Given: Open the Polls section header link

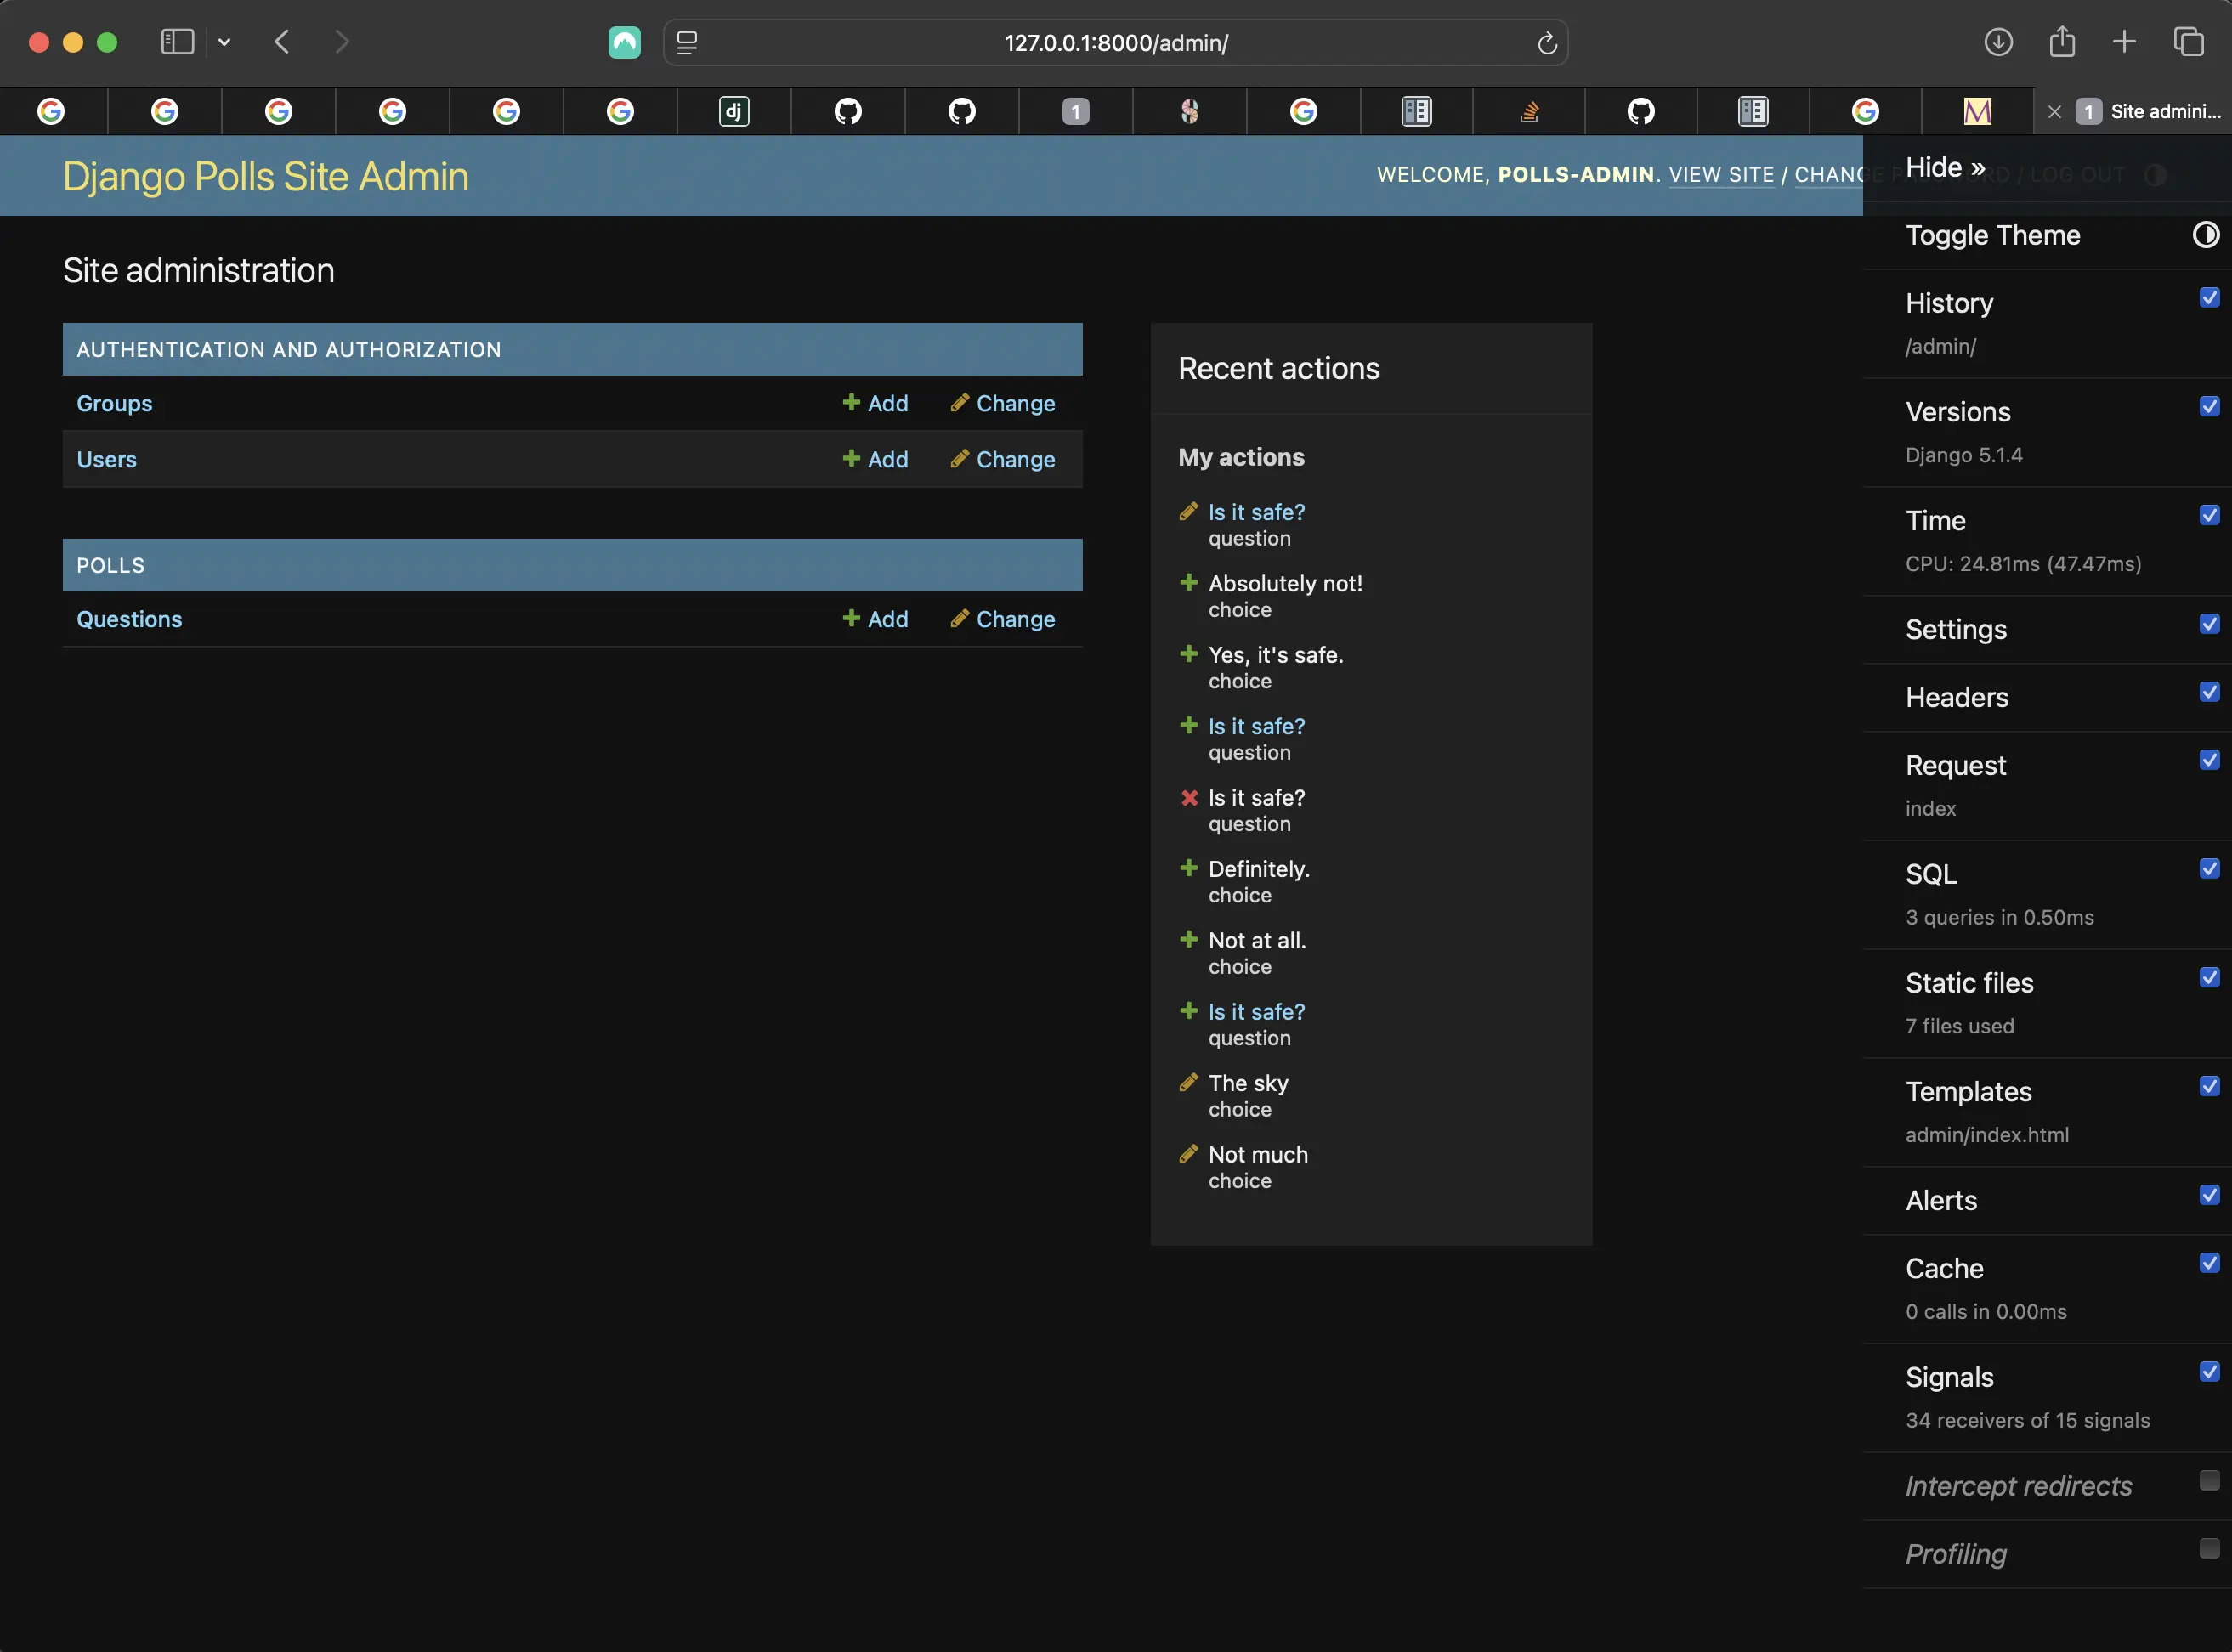Looking at the screenshot, I should click(111, 565).
